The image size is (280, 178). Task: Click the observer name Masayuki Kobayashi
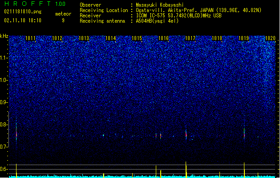(160, 5)
